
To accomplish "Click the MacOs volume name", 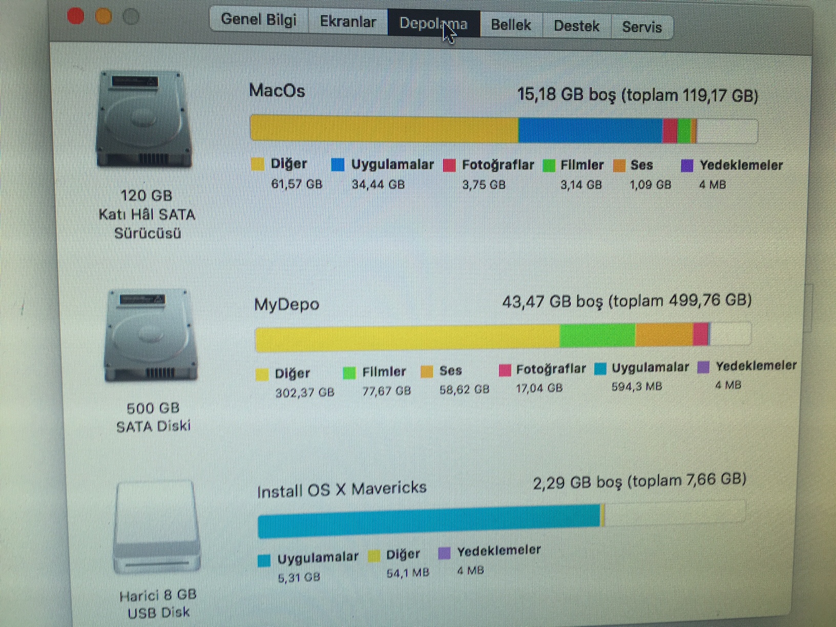I will pos(277,91).
